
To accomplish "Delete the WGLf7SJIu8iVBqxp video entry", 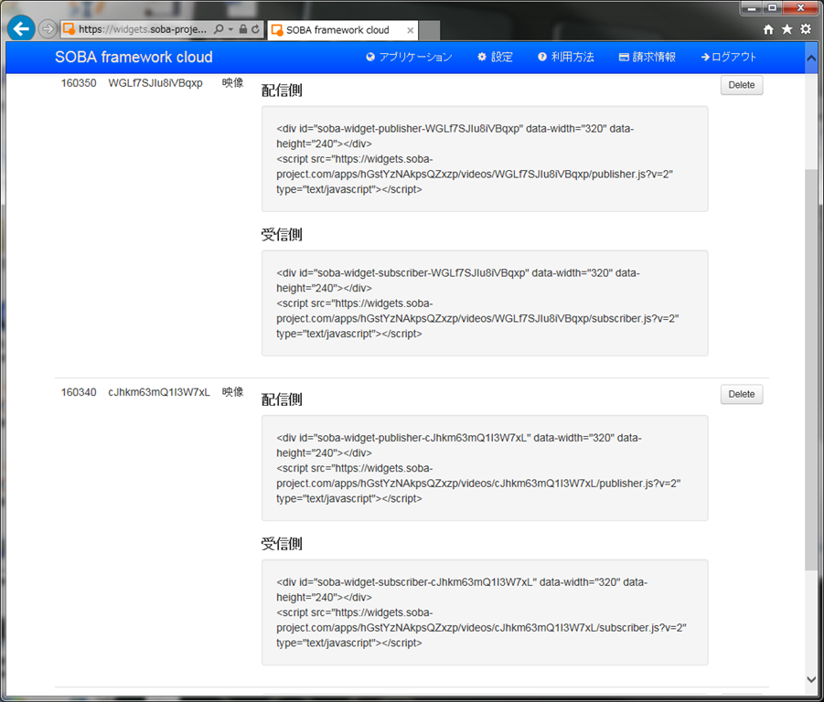I will click(741, 85).
